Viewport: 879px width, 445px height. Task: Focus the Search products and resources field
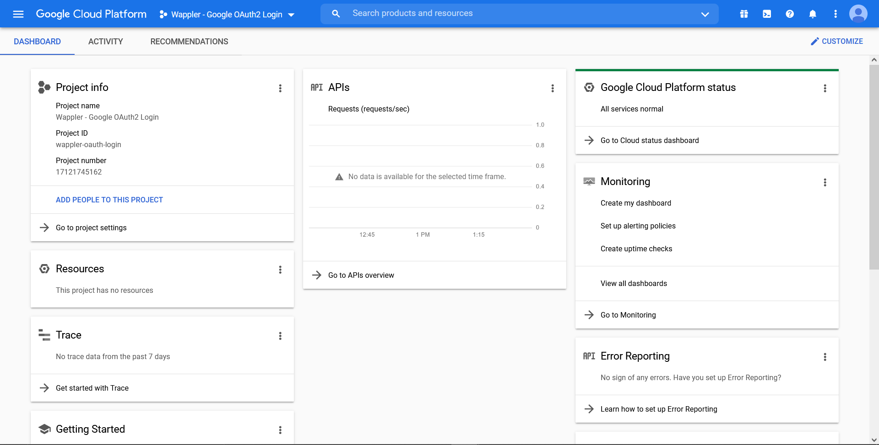(x=520, y=14)
